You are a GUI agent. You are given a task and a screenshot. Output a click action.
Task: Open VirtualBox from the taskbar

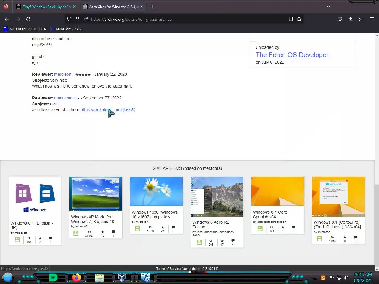122,277
